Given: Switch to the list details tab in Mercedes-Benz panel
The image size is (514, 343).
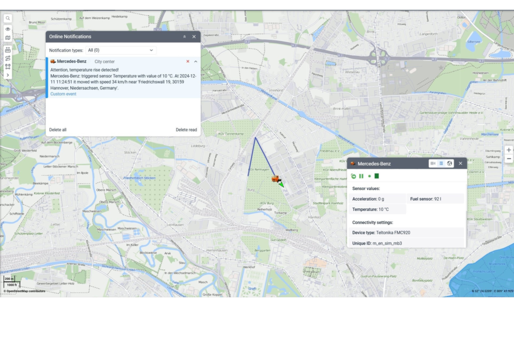Looking at the screenshot, I should point(441,163).
